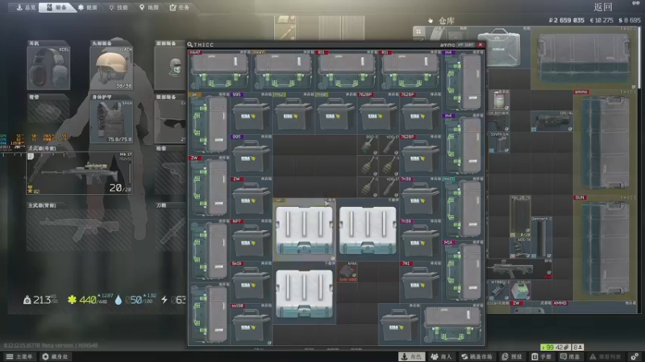
Task: Click the roubles balance ₽2 659 035
Action: [567, 20]
